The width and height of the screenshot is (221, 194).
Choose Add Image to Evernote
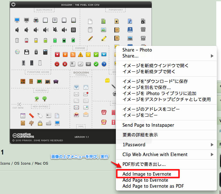[x=146, y=174]
